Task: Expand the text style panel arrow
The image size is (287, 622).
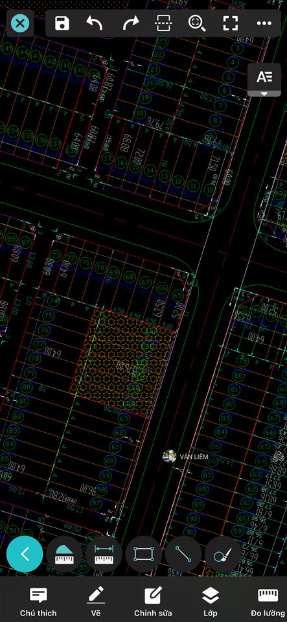Action: pyautogui.click(x=264, y=93)
